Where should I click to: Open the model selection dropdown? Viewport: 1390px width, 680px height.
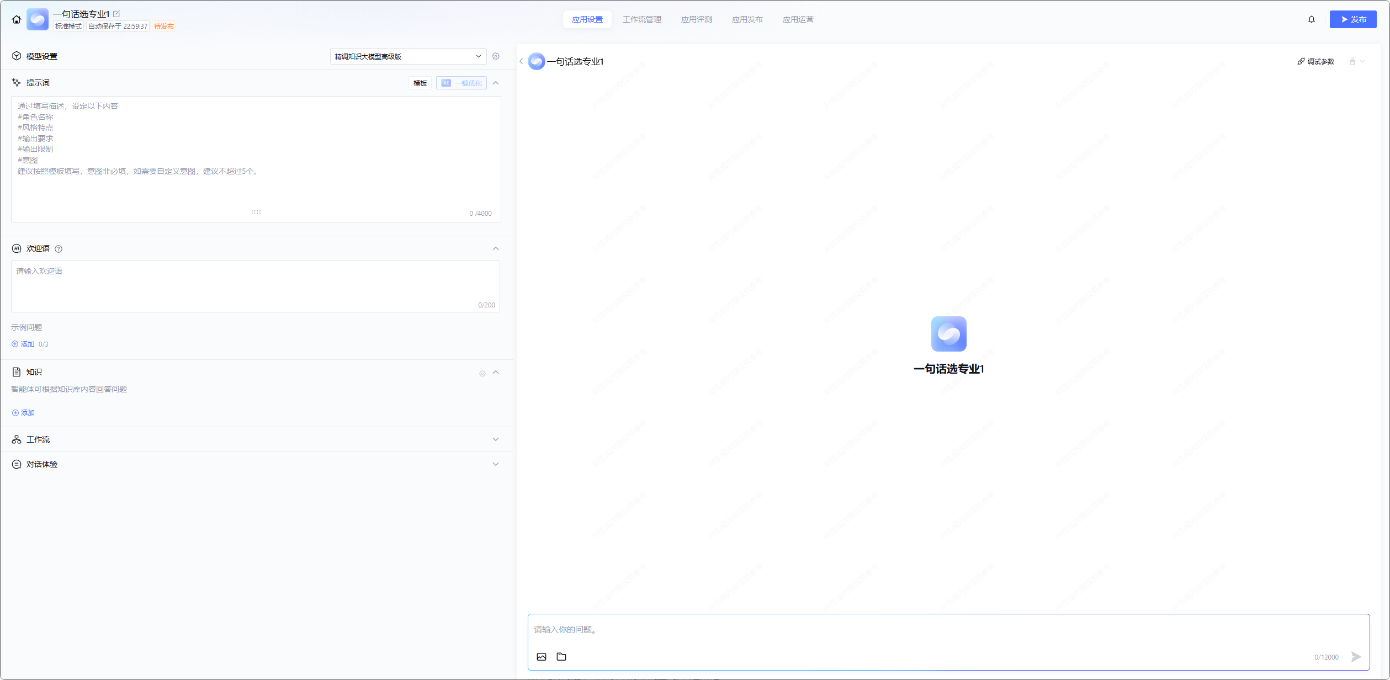[408, 56]
